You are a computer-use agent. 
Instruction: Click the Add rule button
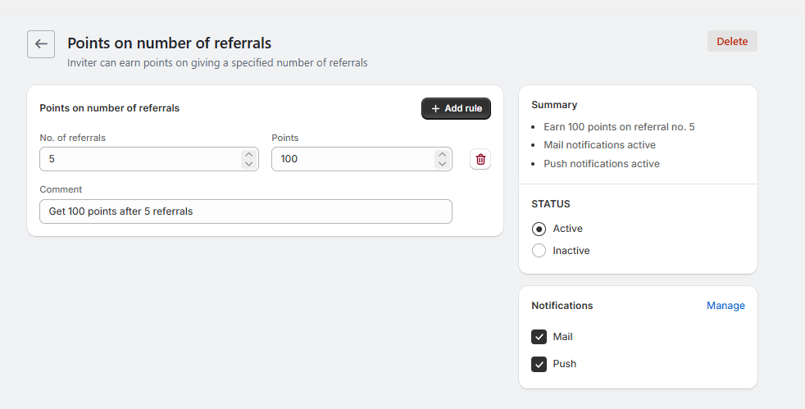pos(456,109)
